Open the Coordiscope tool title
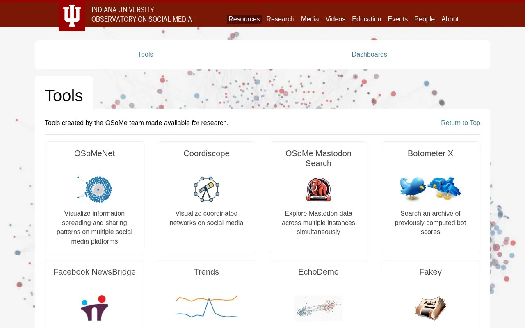Viewport: 525px width, 328px height. (x=206, y=153)
